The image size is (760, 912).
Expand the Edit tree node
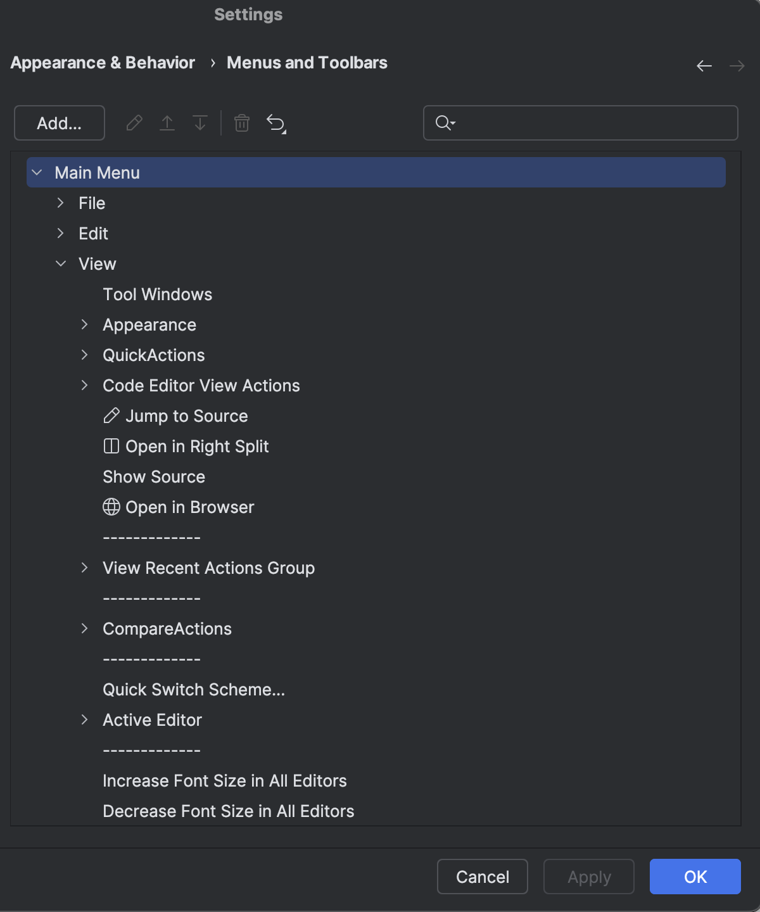[x=61, y=233]
